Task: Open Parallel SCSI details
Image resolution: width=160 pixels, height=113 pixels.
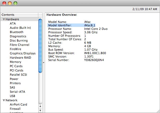Action: click(18, 75)
